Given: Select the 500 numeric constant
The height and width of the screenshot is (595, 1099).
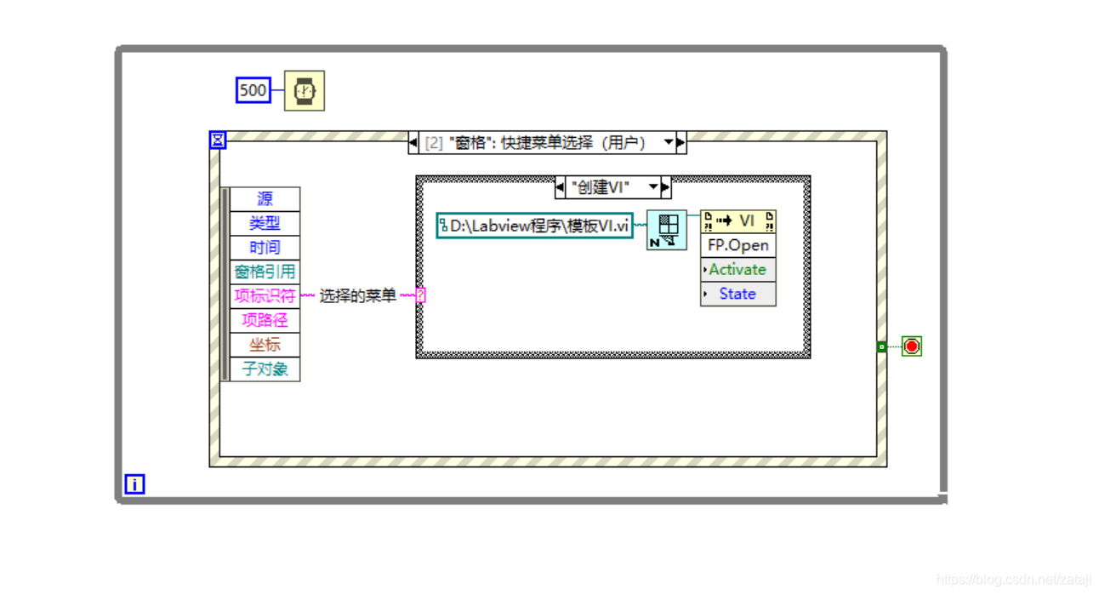Looking at the screenshot, I should [x=253, y=90].
